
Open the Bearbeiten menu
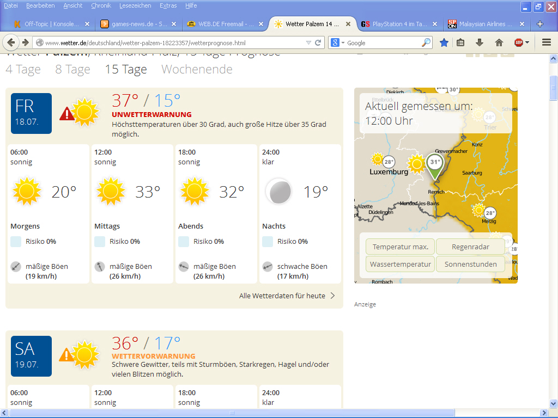tap(40, 5)
